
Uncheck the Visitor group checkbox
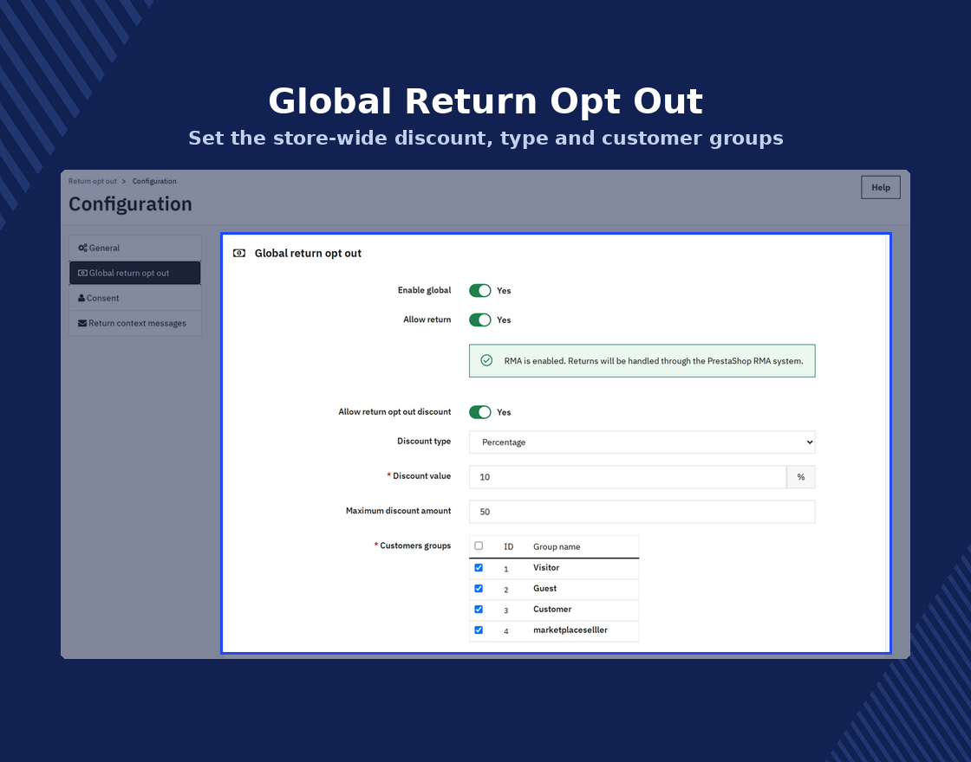tap(479, 567)
